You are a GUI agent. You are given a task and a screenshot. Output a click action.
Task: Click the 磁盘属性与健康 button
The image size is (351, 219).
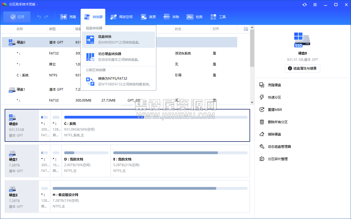click(x=302, y=68)
